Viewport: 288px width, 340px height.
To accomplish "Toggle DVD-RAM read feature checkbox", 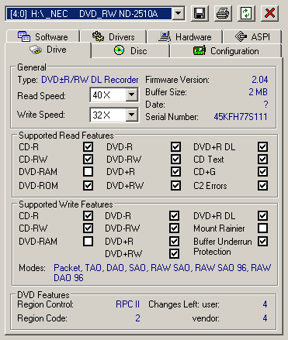I will point(88,171).
